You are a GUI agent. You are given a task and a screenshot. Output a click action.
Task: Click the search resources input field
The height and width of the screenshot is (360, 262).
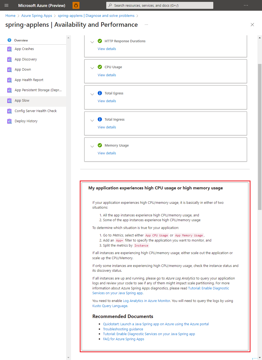[160, 5]
